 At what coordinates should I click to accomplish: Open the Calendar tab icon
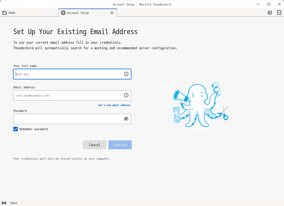point(270,12)
